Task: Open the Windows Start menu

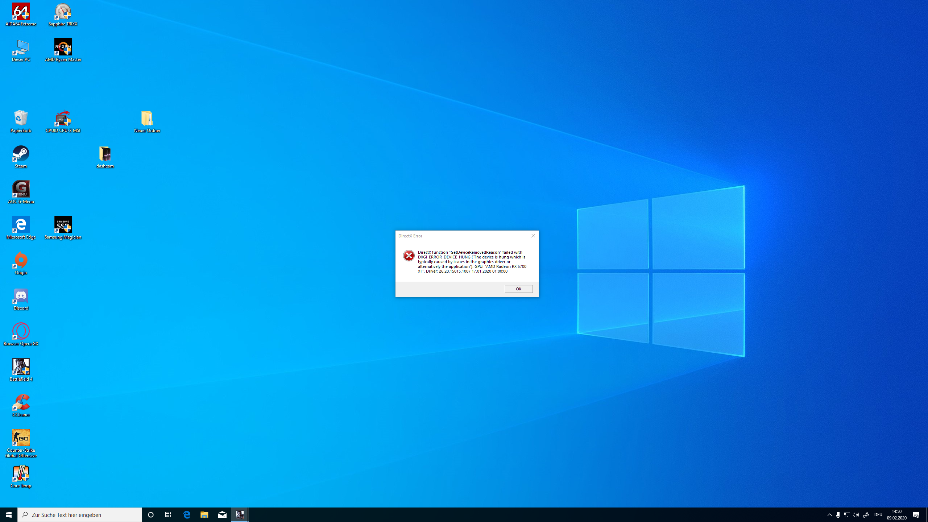Action: point(9,515)
